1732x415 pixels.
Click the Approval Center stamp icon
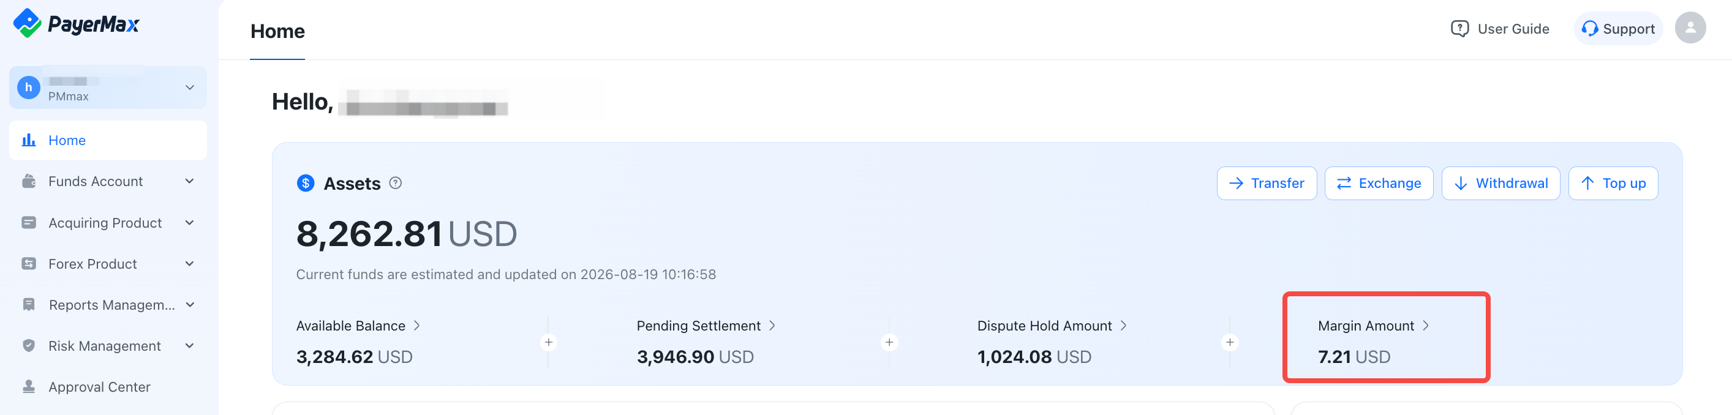pyautogui.click(x=29, y=387)
